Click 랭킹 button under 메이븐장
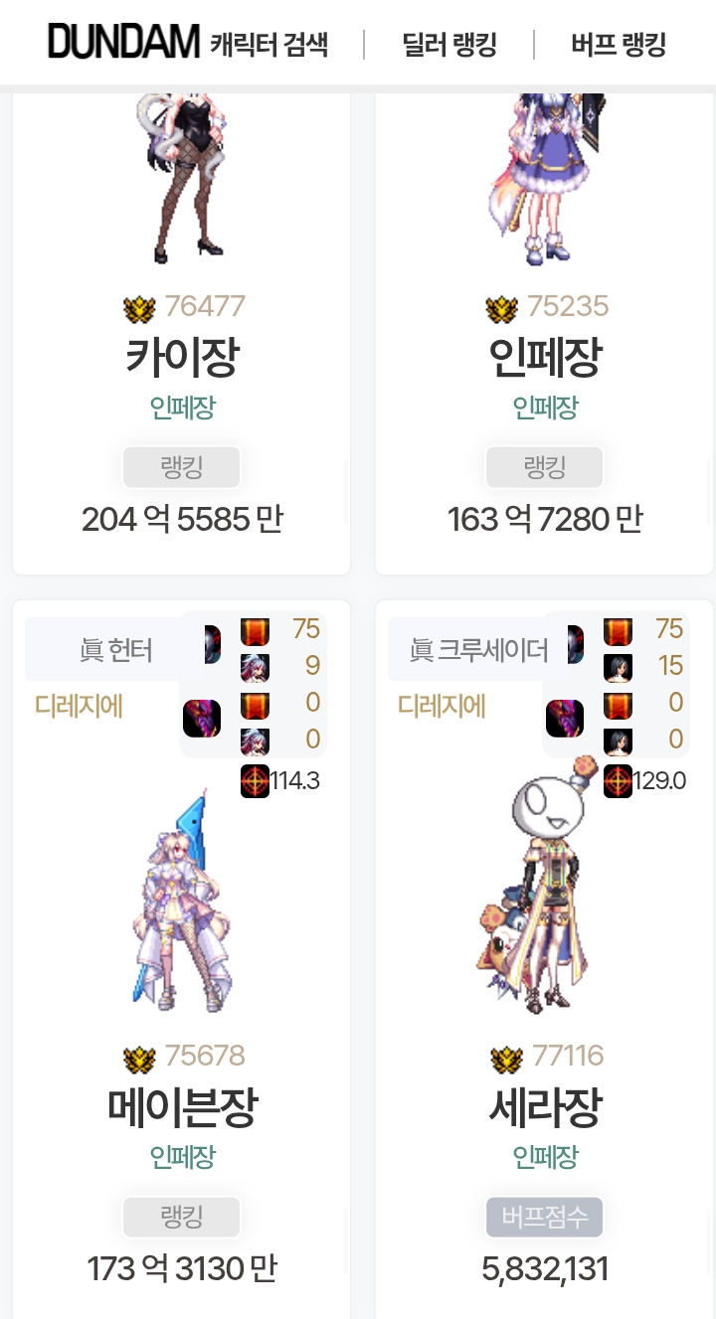 (x=182, y=1217)
